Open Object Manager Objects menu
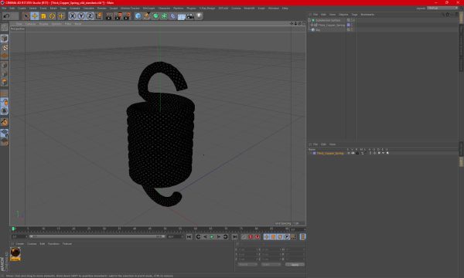This screenshot has width=464, height=278. 343,15
